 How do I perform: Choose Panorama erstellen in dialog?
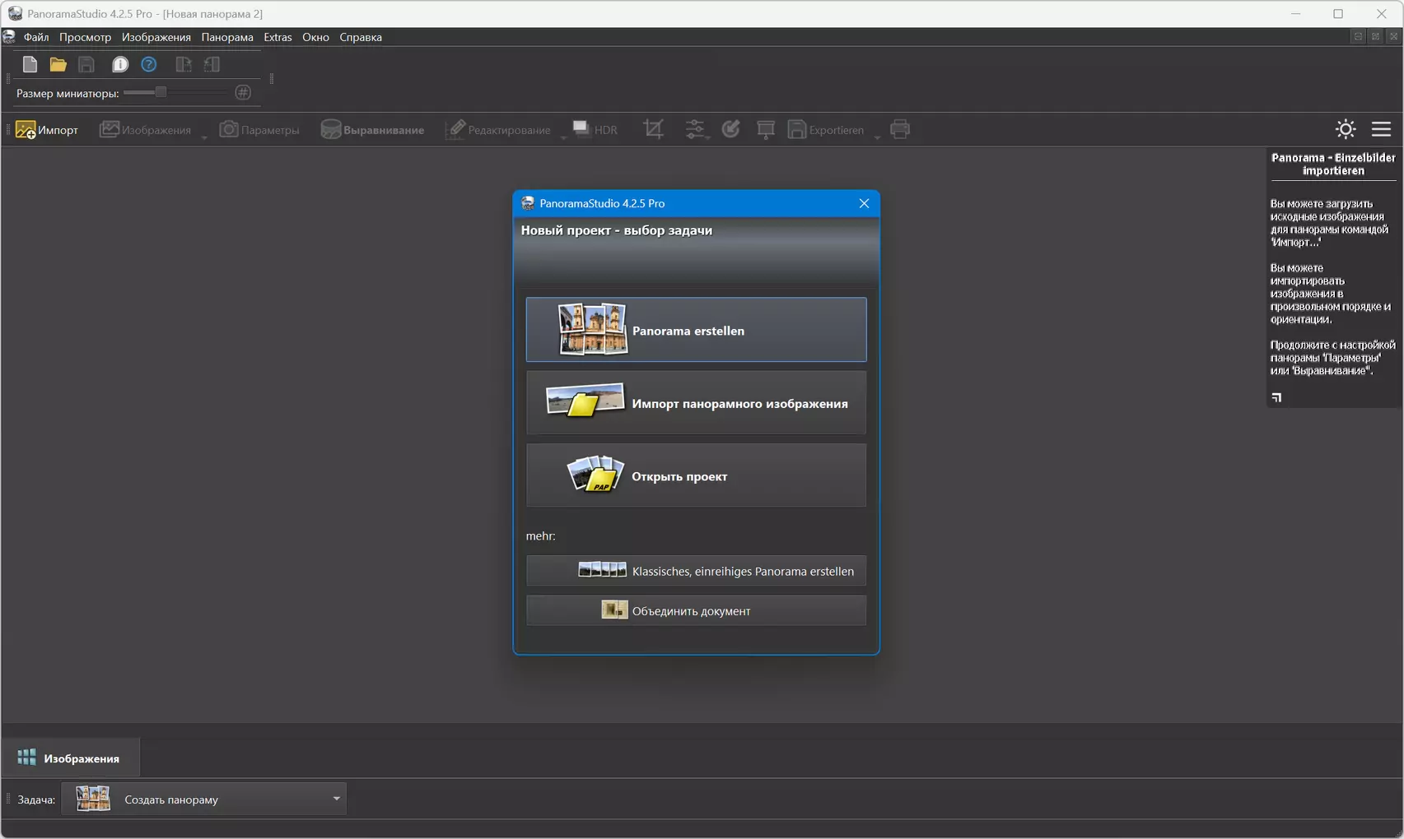pyautogui.click(x=696, y=330)
